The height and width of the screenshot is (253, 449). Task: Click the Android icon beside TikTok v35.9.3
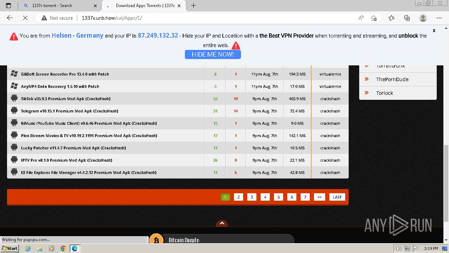[x=14, y=98]
